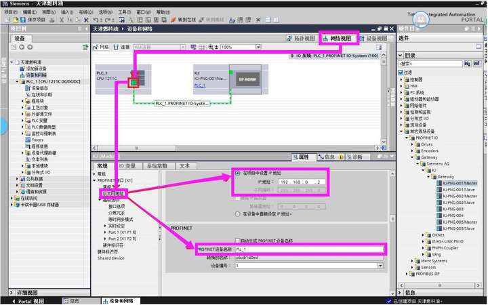Switch to the Network view (网络视图) tab
Viewport: 488px width, 305px height.
[x=338, y=39]
